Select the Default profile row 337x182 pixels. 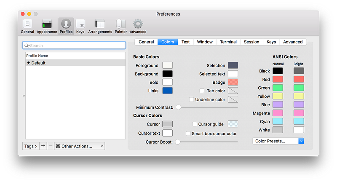75,63
